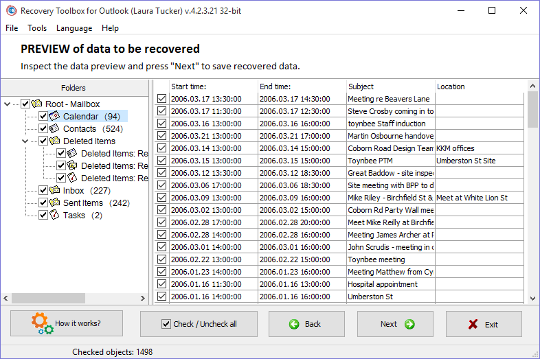Open the Language menu
540x359 pixels.
74,28
